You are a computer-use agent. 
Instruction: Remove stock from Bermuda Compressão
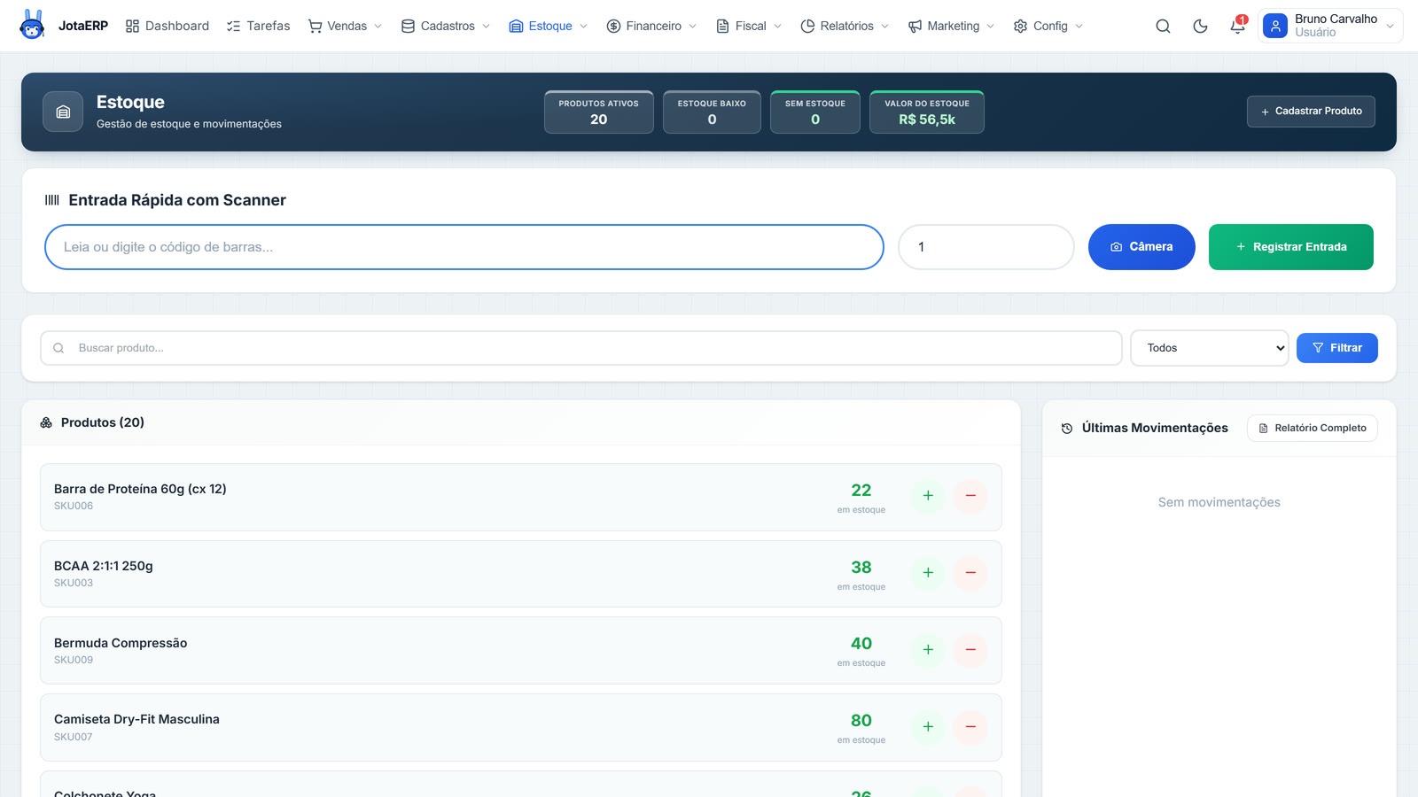[x=970, y=650]
